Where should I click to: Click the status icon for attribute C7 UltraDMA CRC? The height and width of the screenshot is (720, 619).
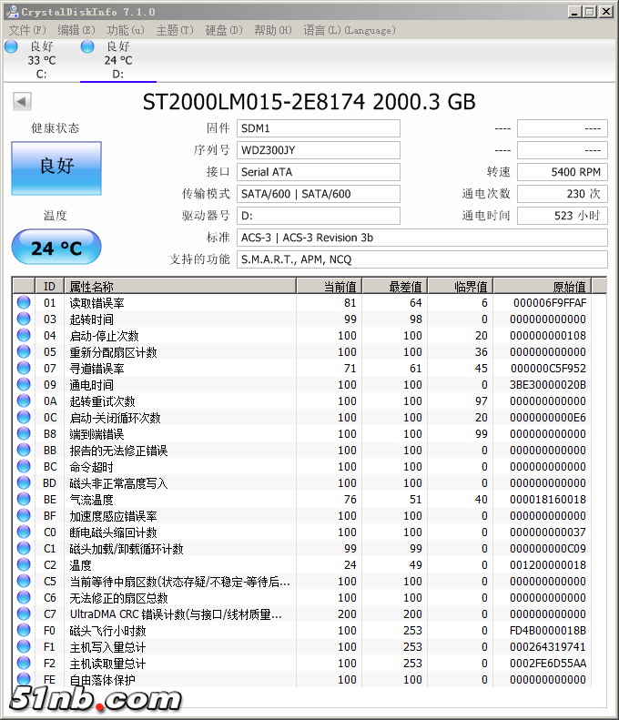pyautogui.click(x=24, y=614)
